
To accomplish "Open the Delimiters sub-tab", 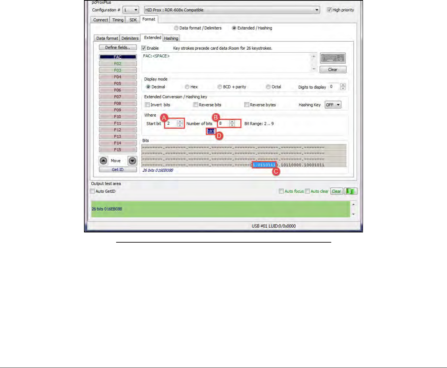I will point(130,38).
